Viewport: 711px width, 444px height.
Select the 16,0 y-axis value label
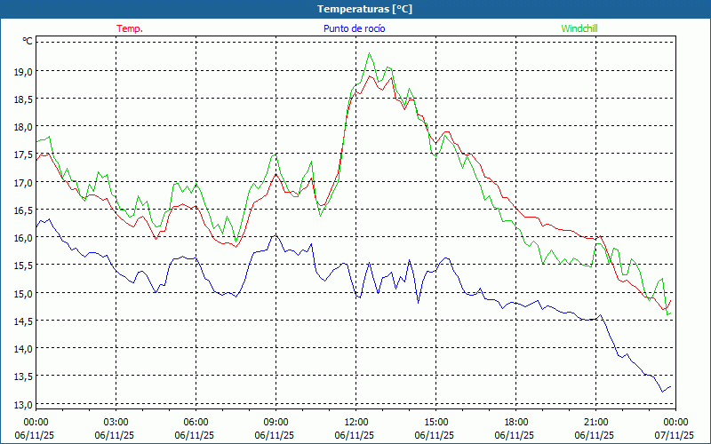coord(21,238)
